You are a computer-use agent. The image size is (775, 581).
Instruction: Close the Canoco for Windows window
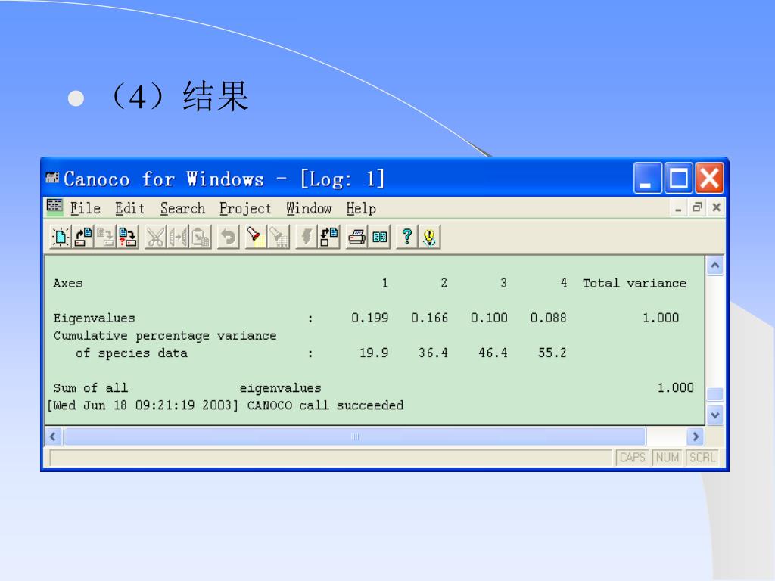709,178
